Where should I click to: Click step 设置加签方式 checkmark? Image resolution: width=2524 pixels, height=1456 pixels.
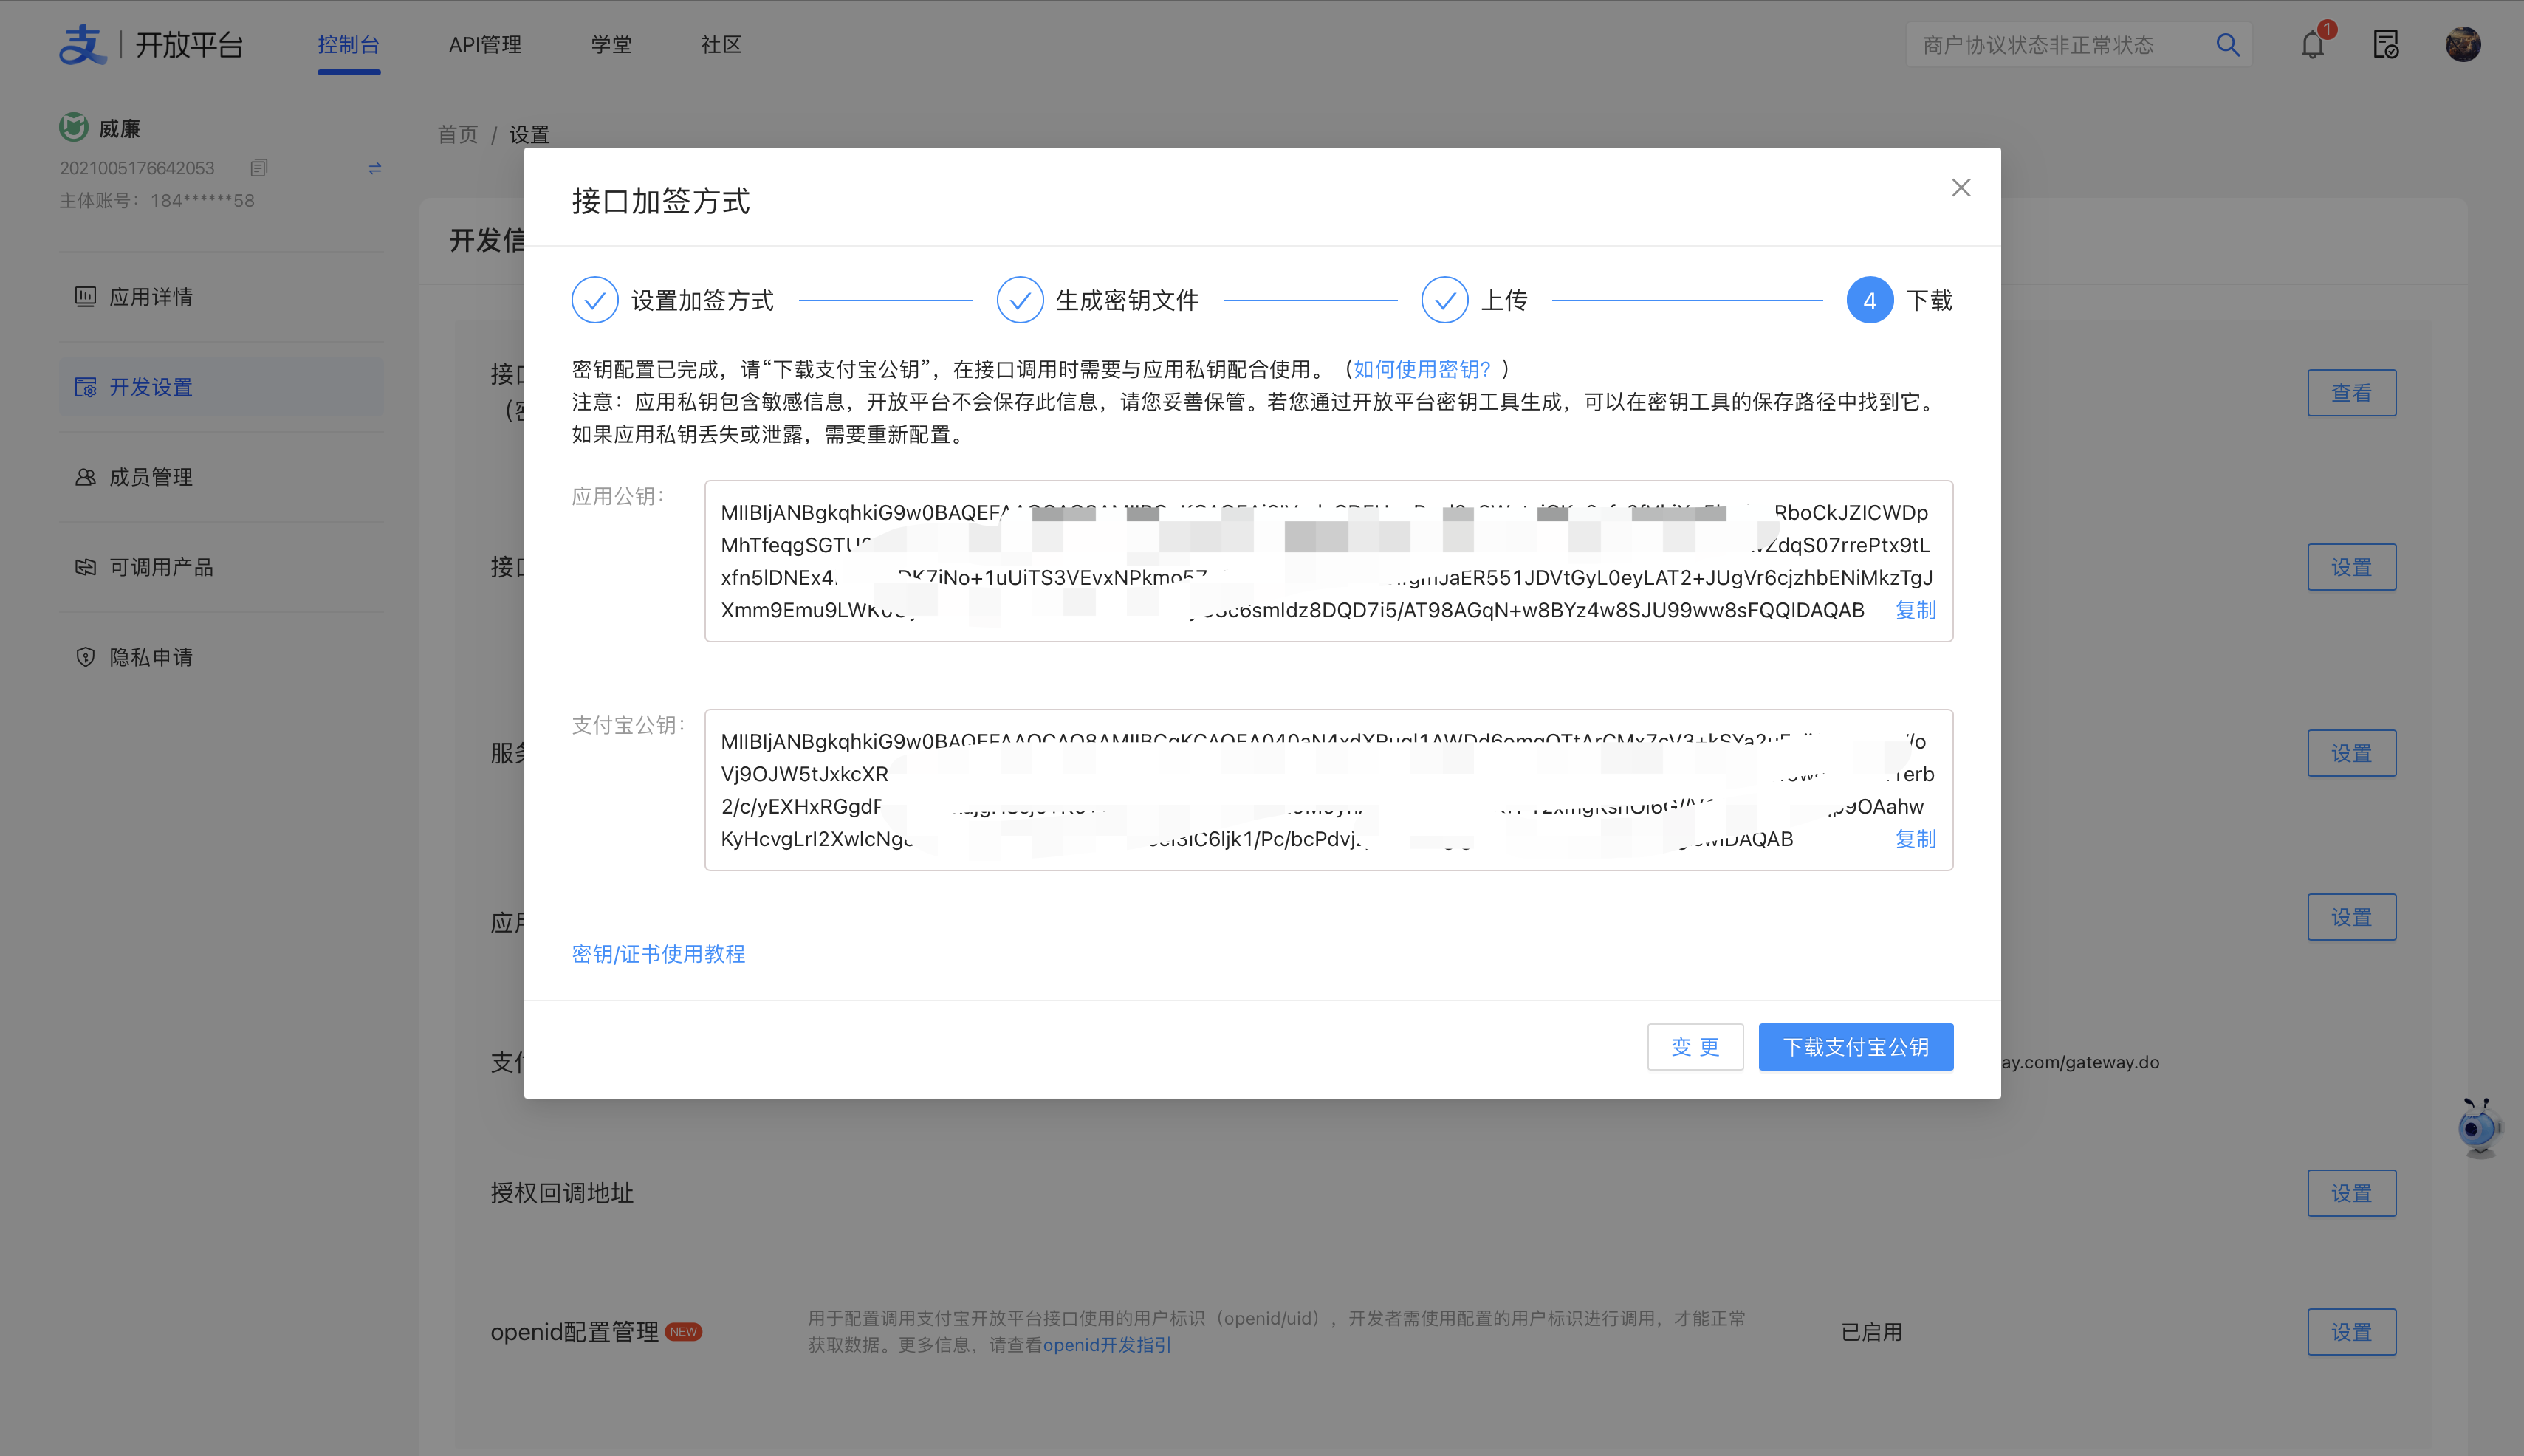click(595, 300)
